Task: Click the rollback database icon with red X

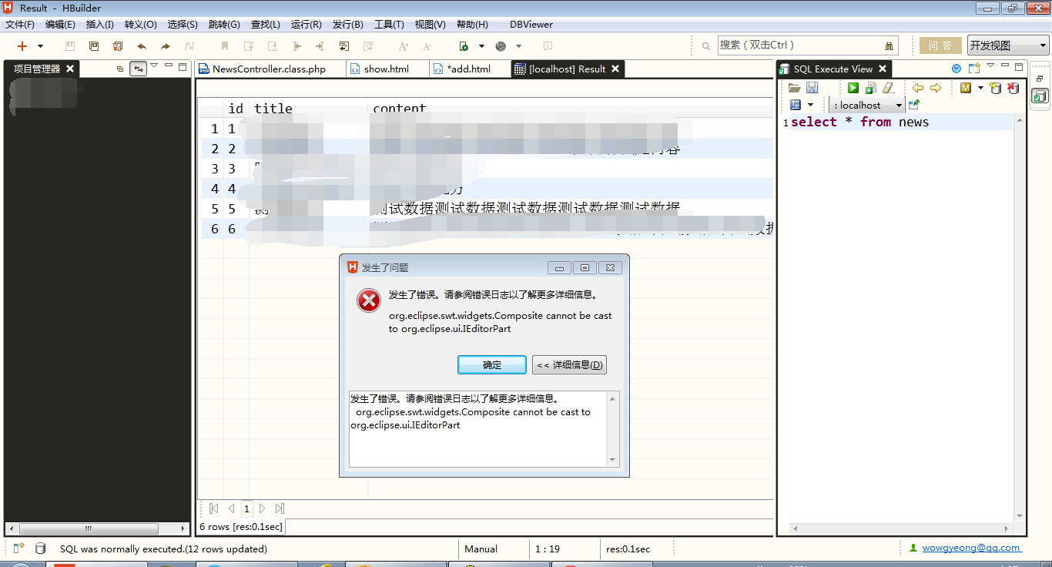Action: click(x=1013, y=89)
